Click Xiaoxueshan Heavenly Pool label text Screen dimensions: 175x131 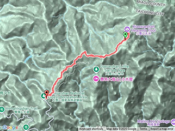click(x=143, y=28)
